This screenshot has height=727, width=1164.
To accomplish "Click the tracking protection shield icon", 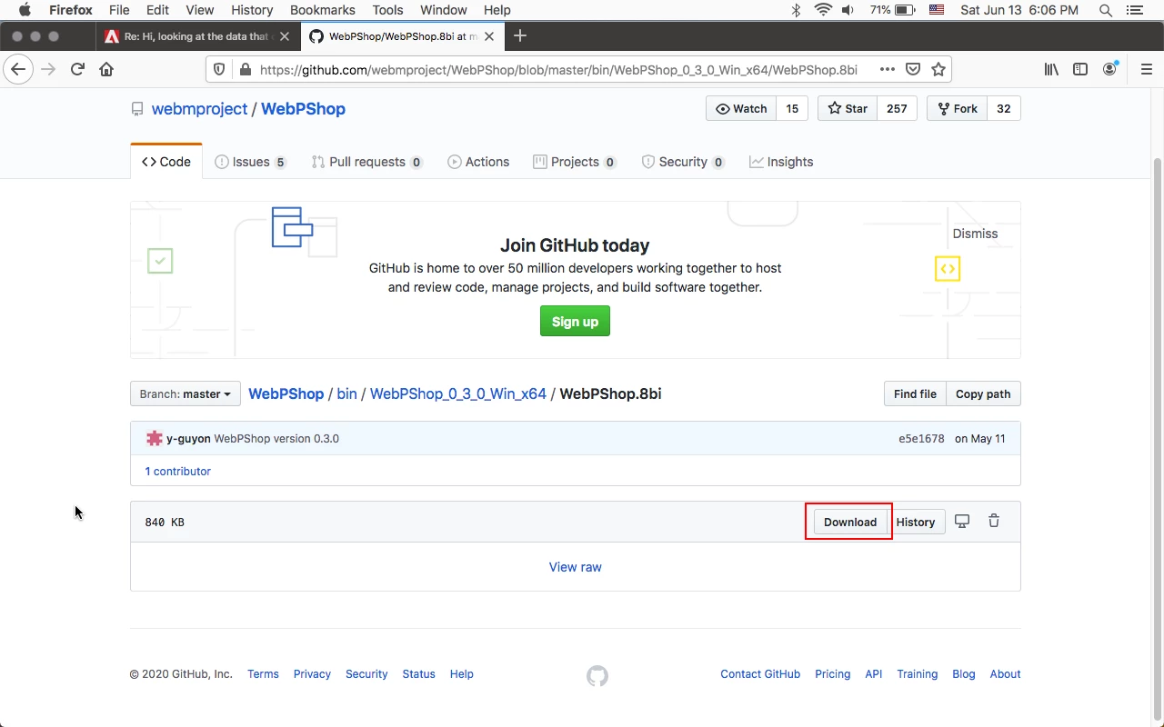I will 218,69.
